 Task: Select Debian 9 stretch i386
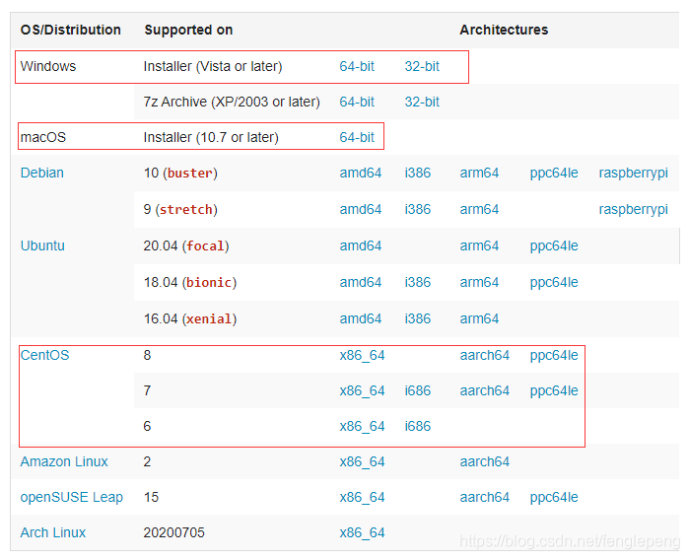pyautogui.click(x=418, y=209)
